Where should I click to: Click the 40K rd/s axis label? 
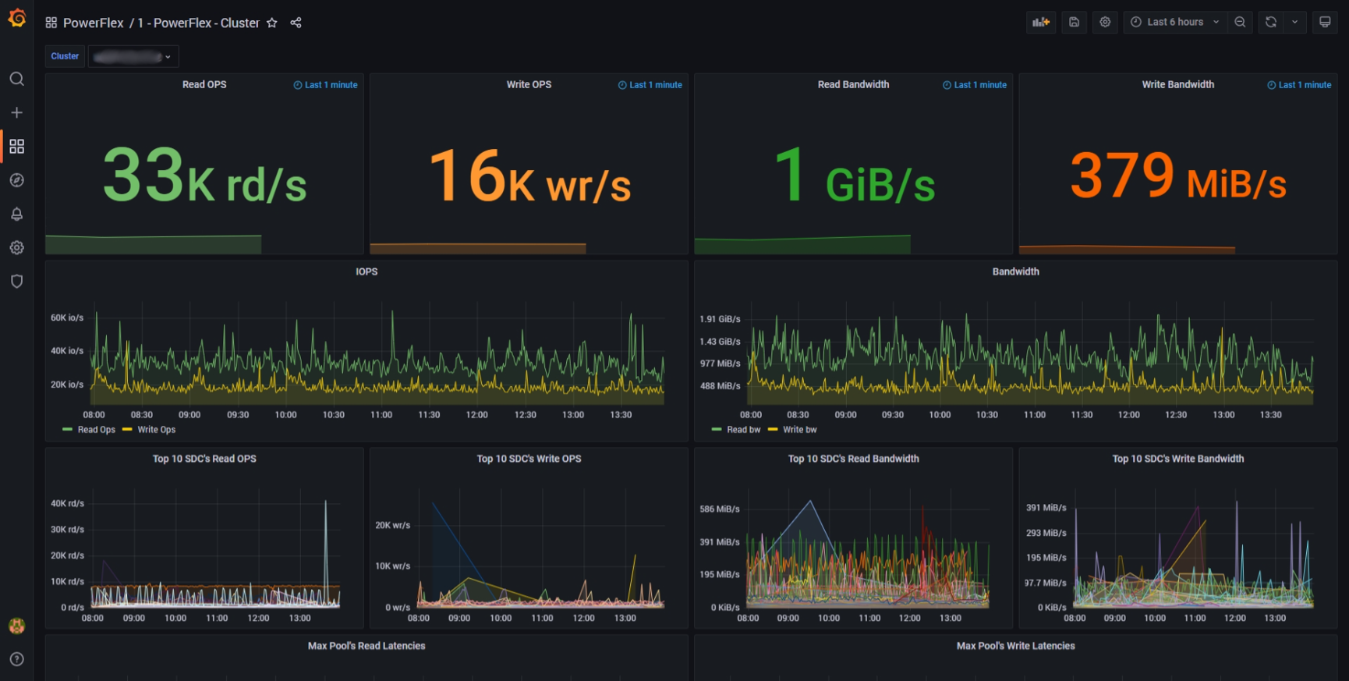(67, 503)
